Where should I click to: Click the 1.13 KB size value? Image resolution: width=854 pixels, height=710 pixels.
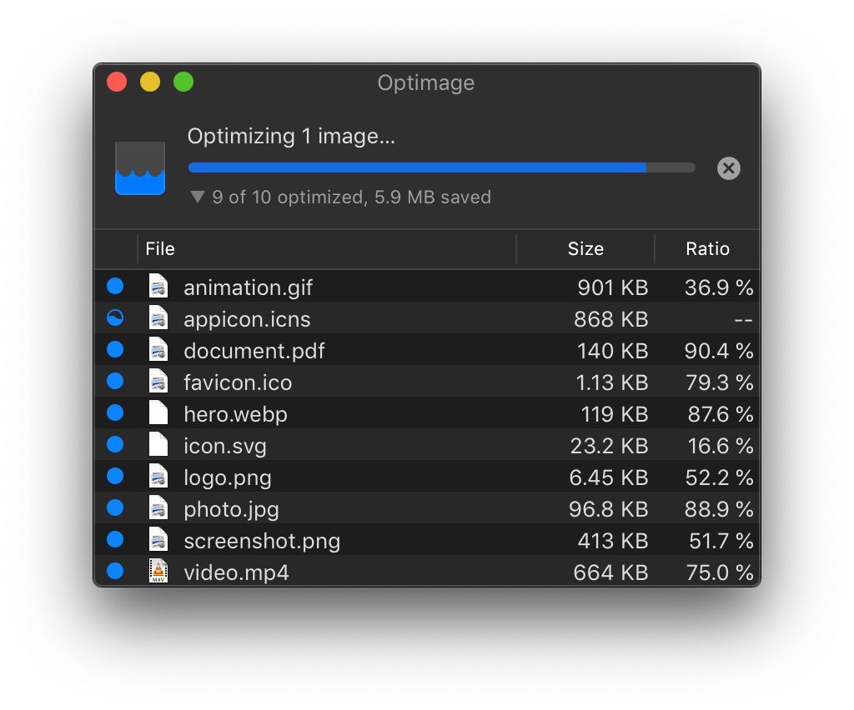[x=612, y=382]
